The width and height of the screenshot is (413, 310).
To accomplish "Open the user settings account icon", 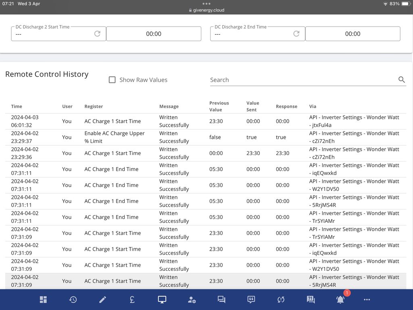I will tap(192, 300).
